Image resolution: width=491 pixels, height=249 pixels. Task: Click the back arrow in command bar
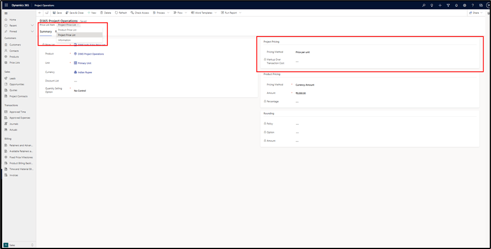coord(40,13)
